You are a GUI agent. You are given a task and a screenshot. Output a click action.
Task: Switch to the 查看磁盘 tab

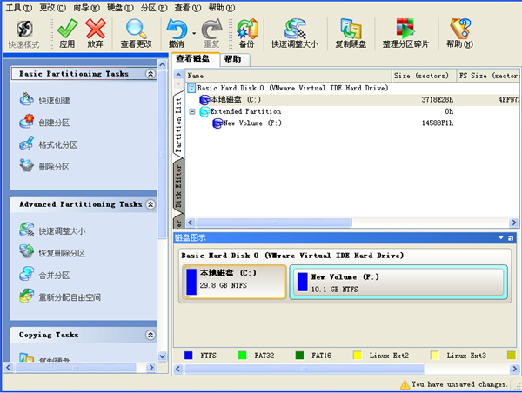click(x=196, y=59)
